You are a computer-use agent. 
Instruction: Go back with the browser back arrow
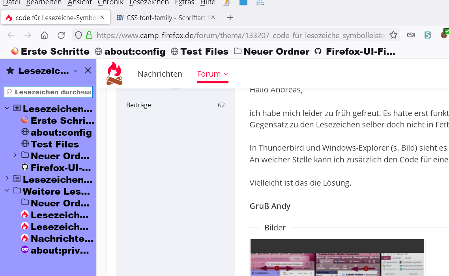pyautogui.click(x=11, y=35)
